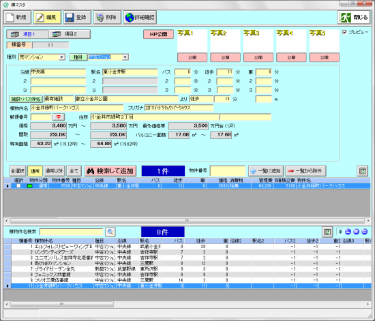The width and height of the screenshot is (375, 321).
Task: Expand the 種目 中古マンション dropdown
Action: (125, 57)
